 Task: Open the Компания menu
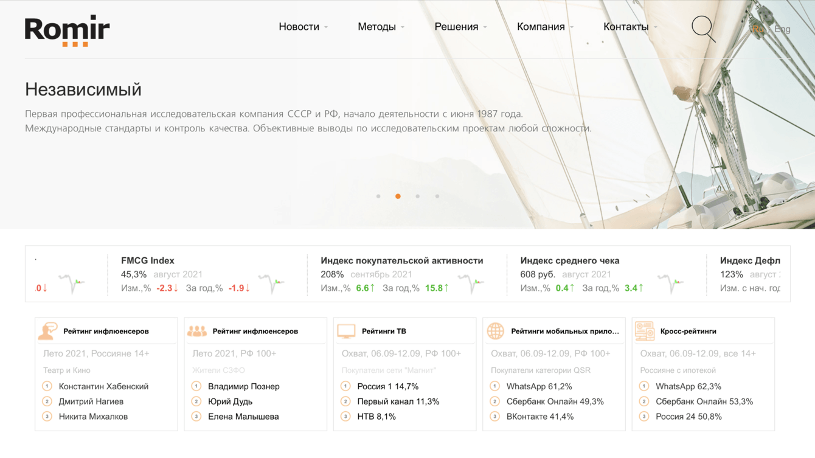click(541, 27)
